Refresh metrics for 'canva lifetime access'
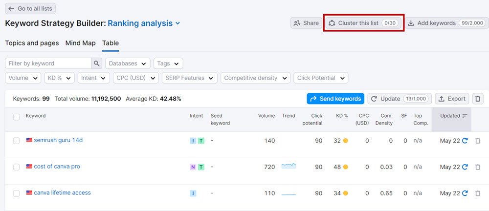This screenshot has height=211, width=489. 465,193
